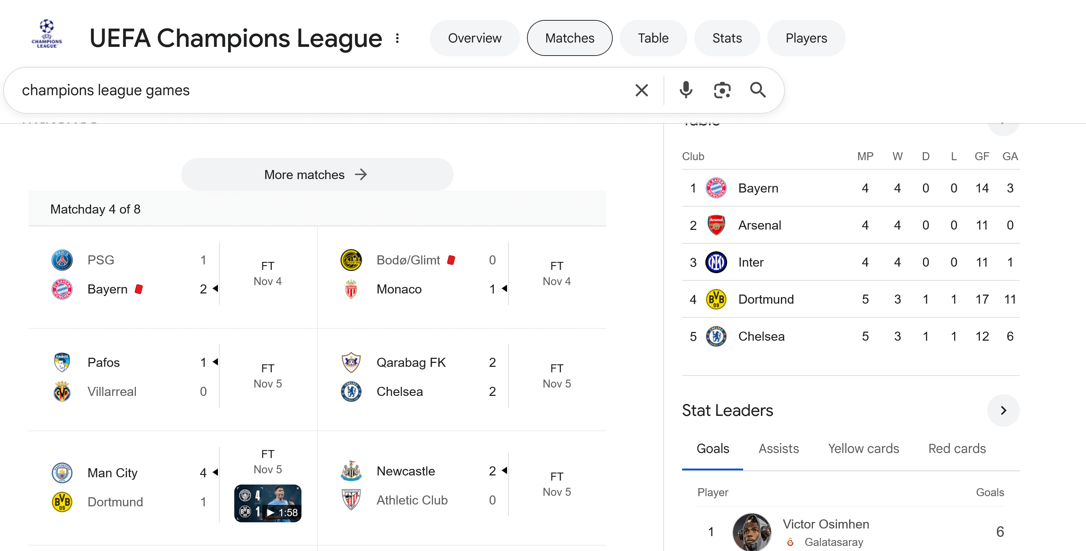Open search by image camera icon
The height and width of the screenshot is (551, 1086).
tap(722, 90)
